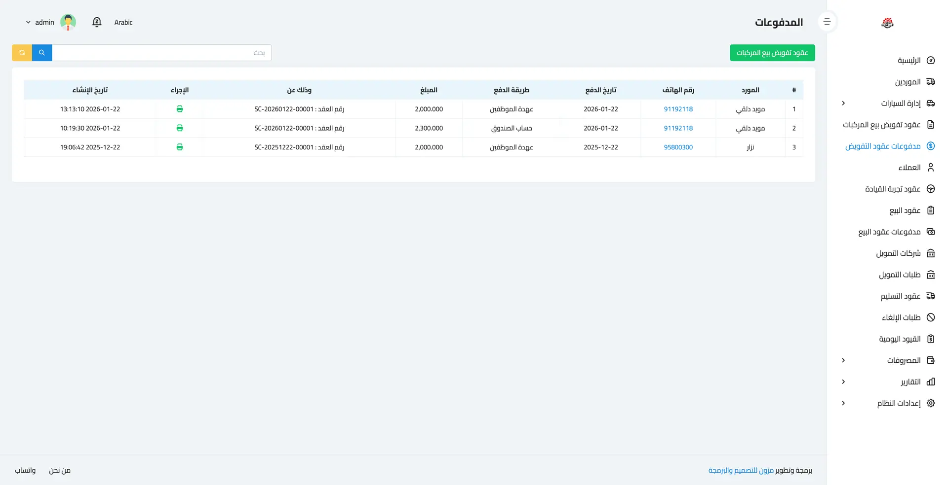948x485 pixels.
Task: Print the 2,300.000 payment receipt
Action: coord(180,128)
